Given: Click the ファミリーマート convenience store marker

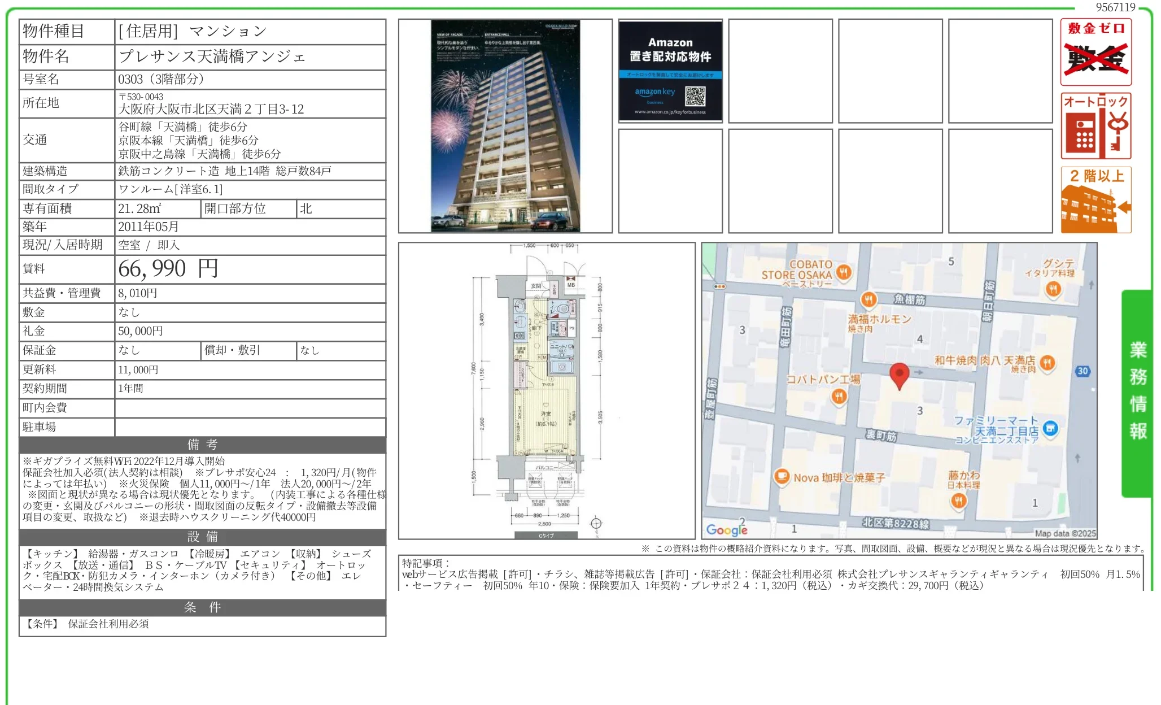Looking at the screenshot, I should click(1050, 429).
